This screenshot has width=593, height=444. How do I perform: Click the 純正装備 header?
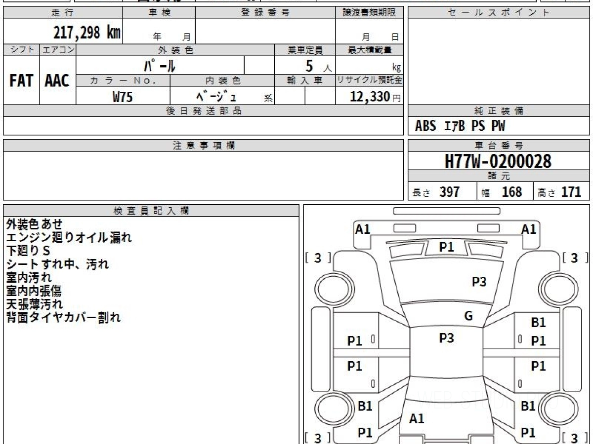pos(499,111)
